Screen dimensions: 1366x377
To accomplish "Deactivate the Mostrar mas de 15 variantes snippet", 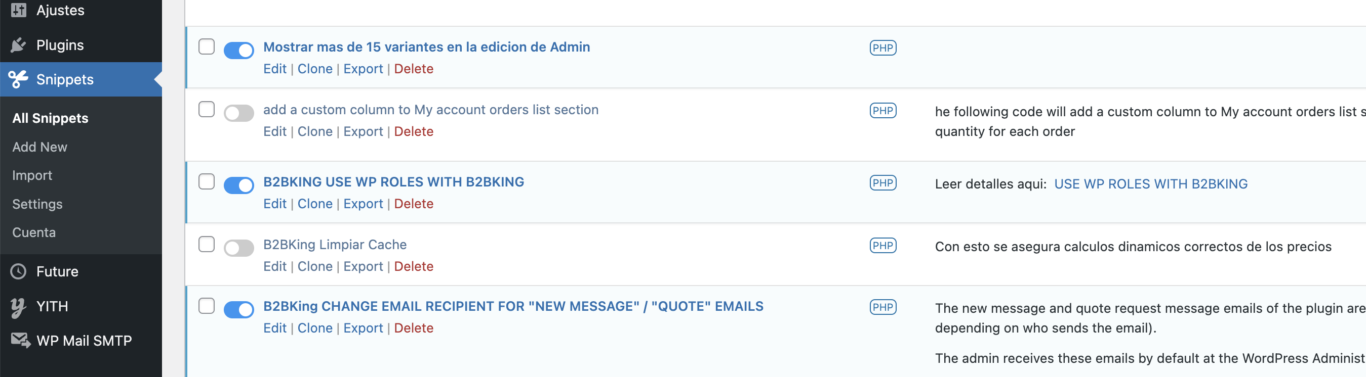I will (239, 51).
